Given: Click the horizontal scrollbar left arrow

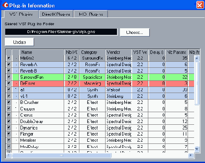Looking at the screenshot, I should click(x=8, y=155).
